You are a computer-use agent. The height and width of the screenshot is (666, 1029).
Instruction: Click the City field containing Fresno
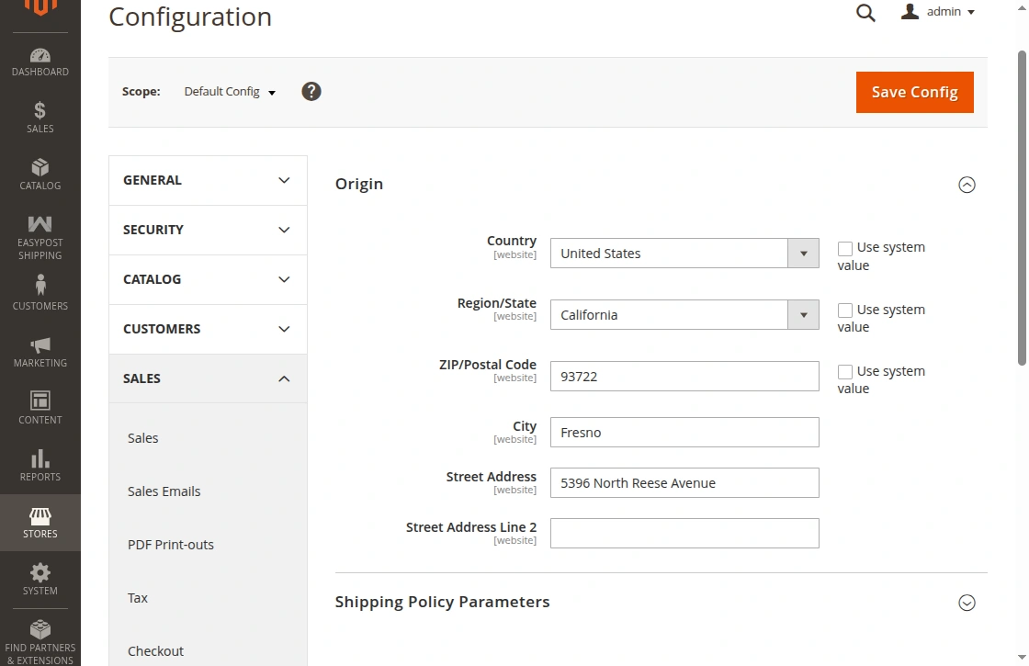coord(684,433)
